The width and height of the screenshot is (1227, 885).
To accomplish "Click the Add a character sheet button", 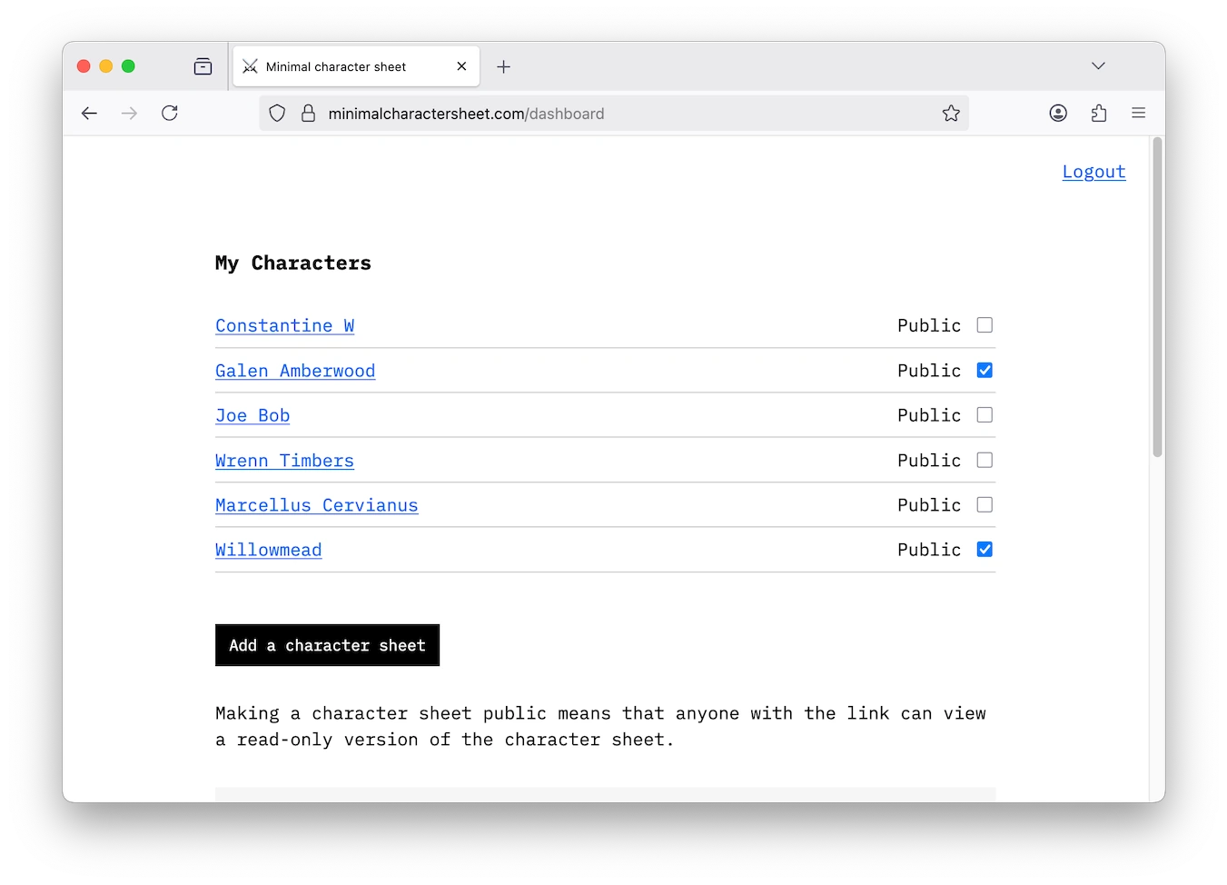I will point(327,645).
